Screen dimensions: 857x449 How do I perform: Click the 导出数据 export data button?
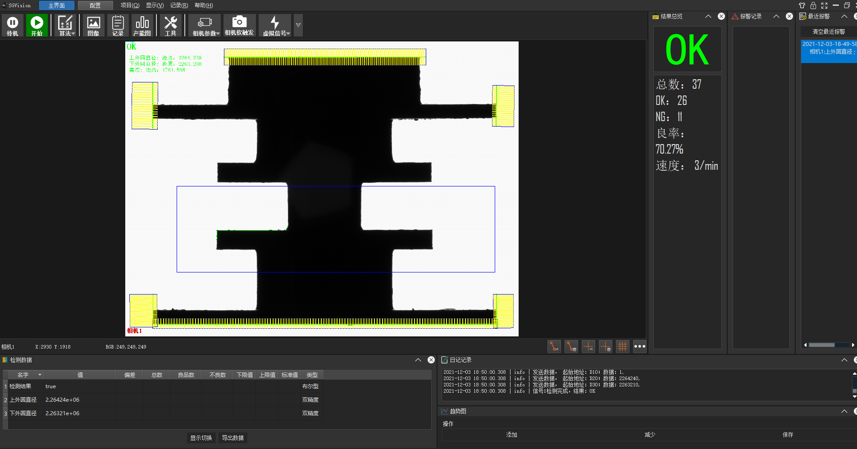pyautogui.click(x=232, y=438)
